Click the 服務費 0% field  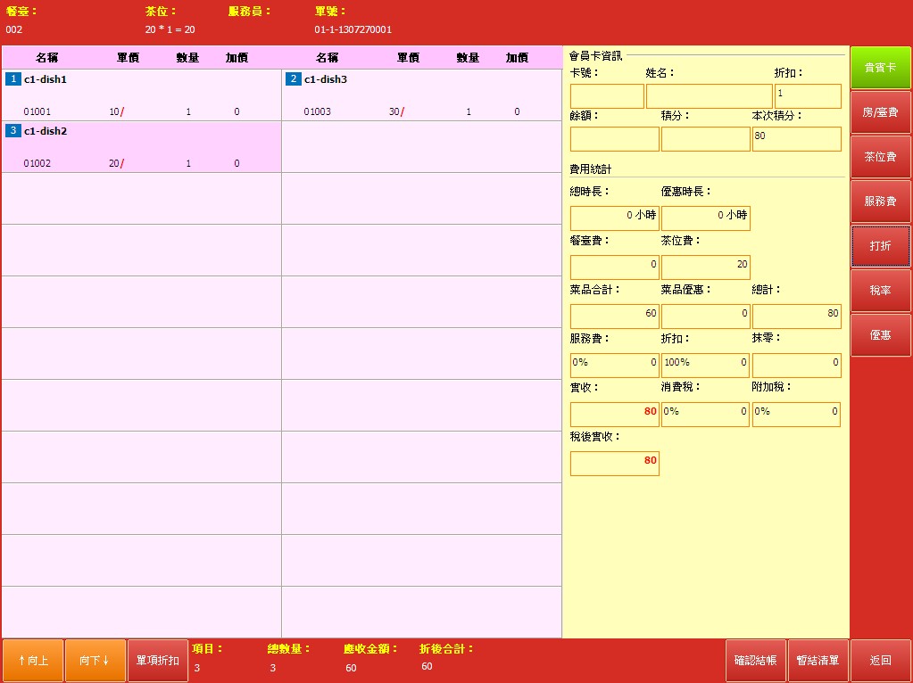point(614,366)
